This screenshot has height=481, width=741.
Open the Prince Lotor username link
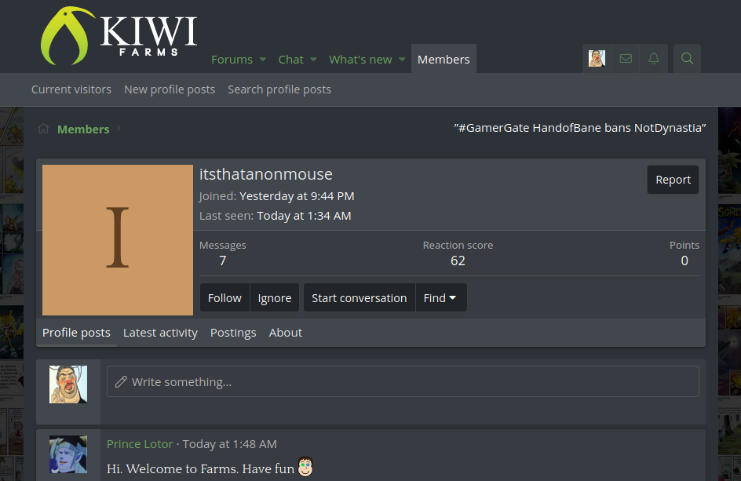coord(140,444)
